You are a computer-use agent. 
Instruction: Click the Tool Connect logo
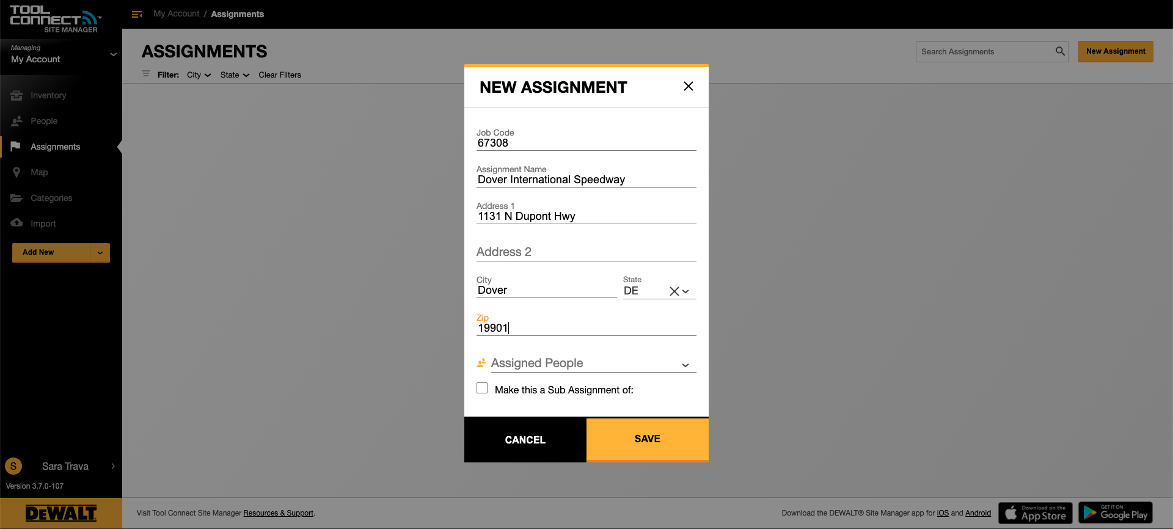pyautogui.click(x=56, y=19)
